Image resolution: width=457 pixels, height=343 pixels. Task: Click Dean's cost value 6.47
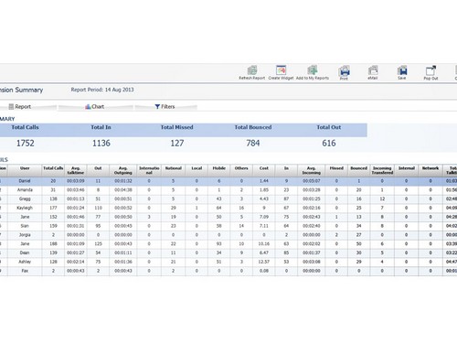[x=264, y=252]
